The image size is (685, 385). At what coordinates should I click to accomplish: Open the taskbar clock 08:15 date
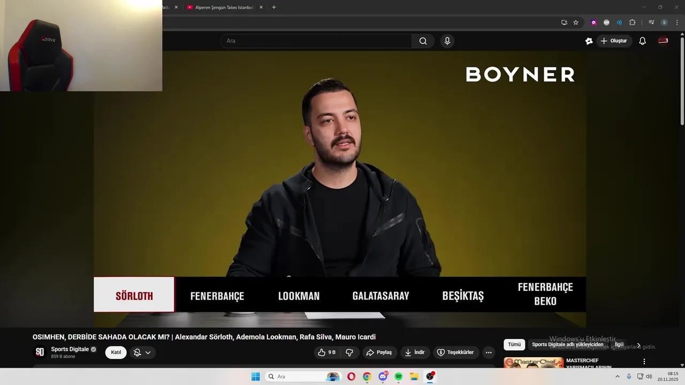[668, 376]
